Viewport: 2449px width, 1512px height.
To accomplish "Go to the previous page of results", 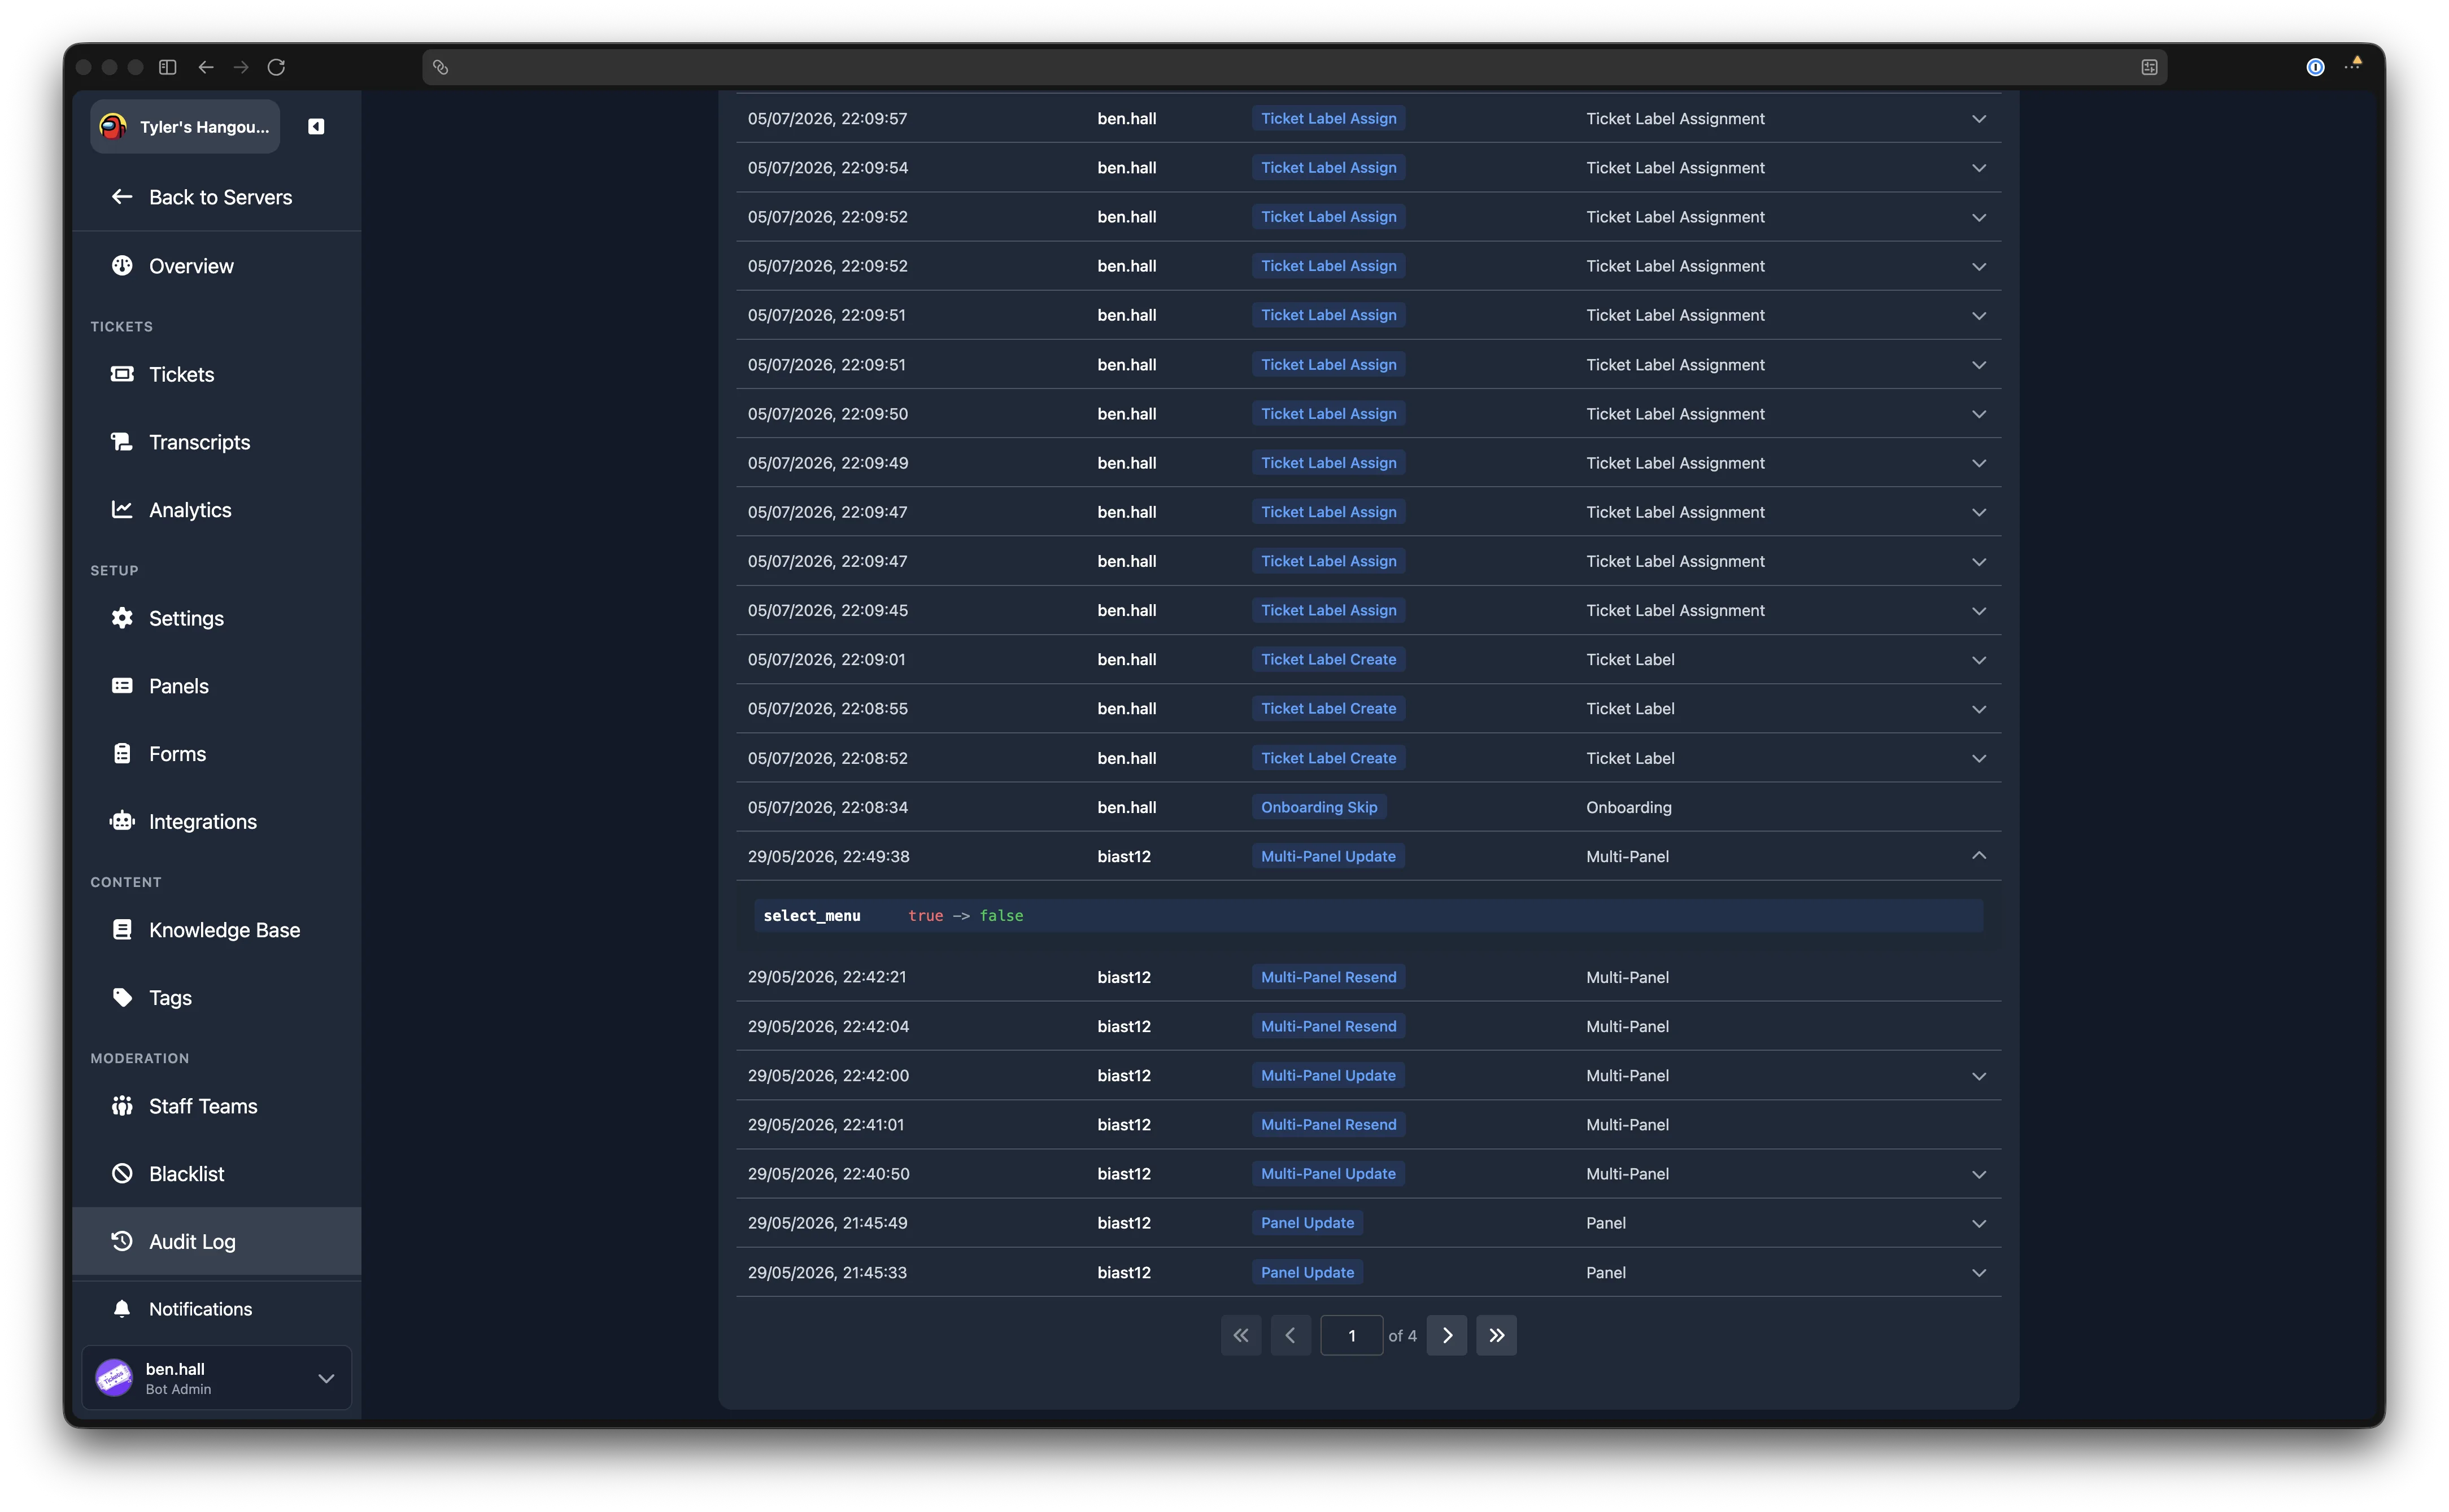I will coord(1291,1336).
